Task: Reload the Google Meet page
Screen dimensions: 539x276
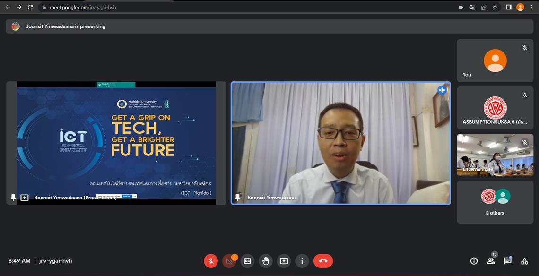Action: tap(30, 7)
